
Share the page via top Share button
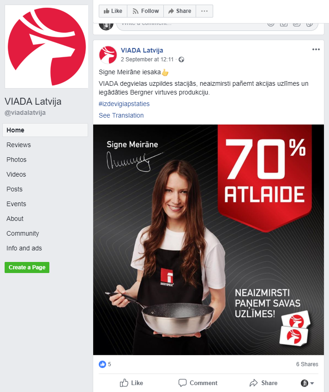coord(179,11)
